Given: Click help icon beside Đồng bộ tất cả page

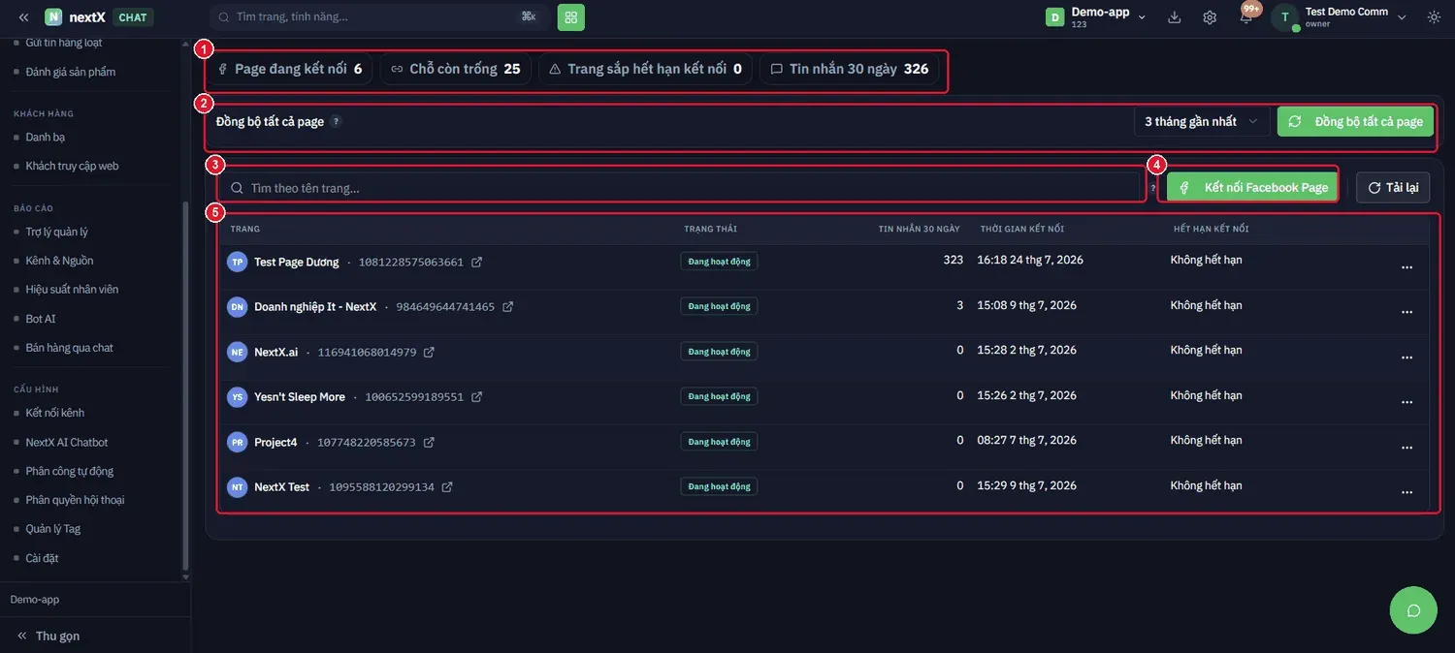Looking at the screenshot, I should 336,122.
